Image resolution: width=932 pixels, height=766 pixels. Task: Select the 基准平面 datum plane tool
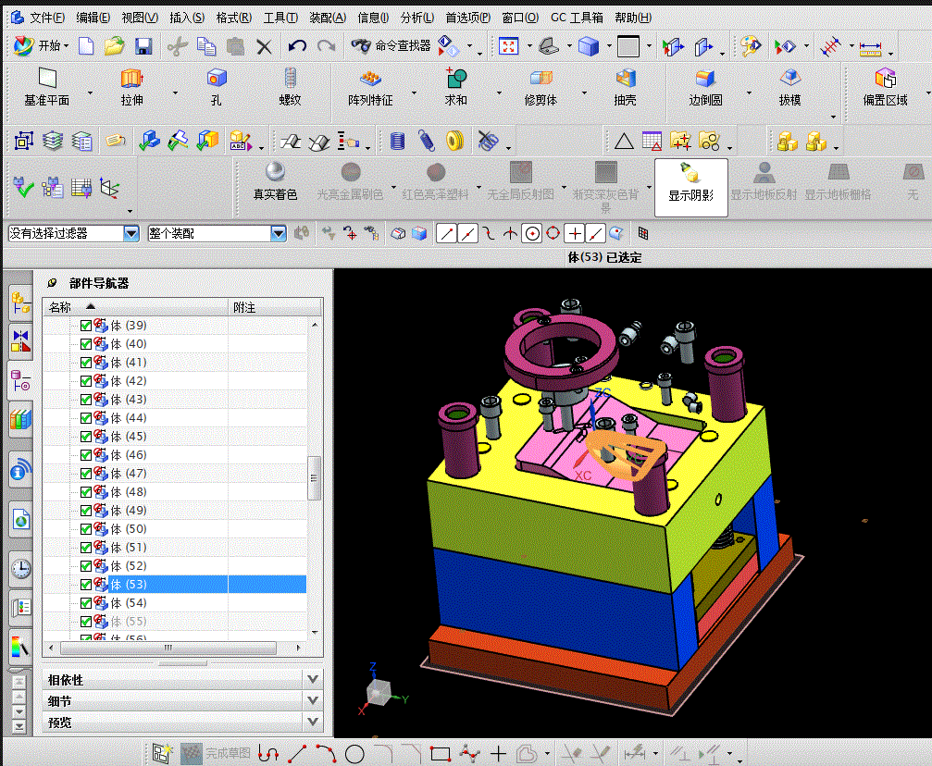click(x=47, y=87)
